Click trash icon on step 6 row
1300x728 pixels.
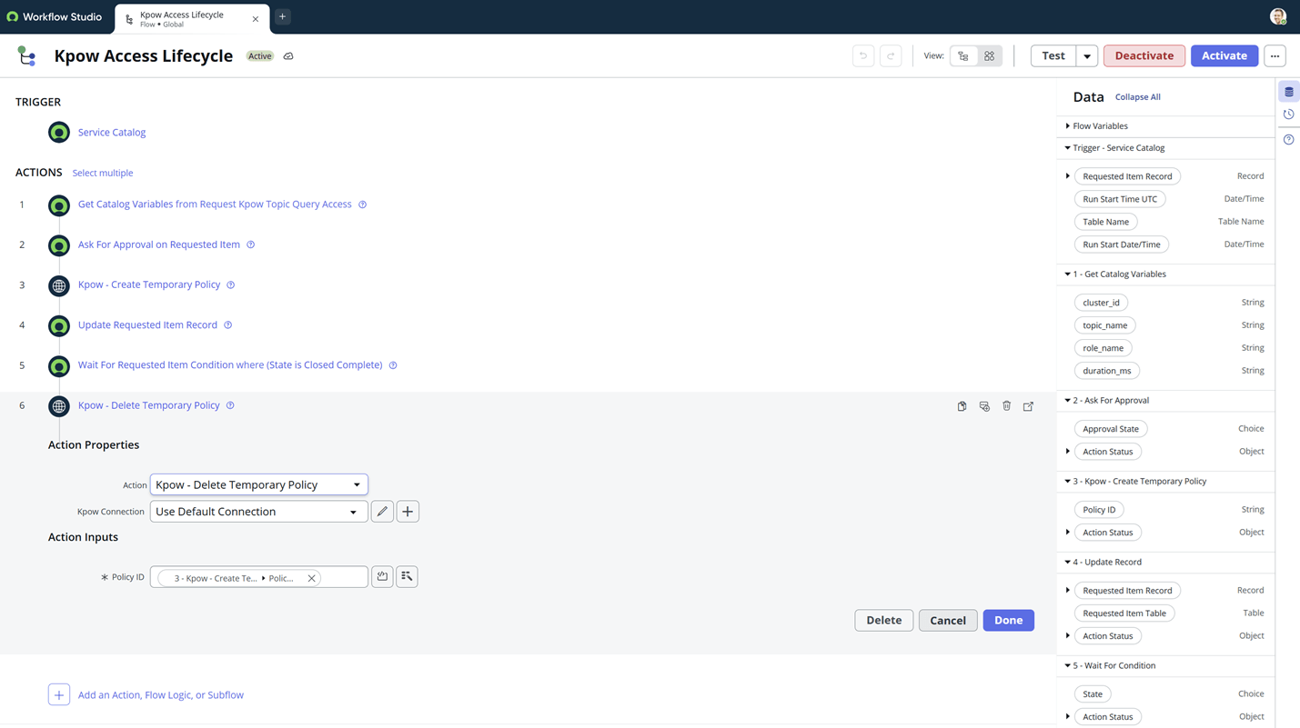coord(1006,406)
